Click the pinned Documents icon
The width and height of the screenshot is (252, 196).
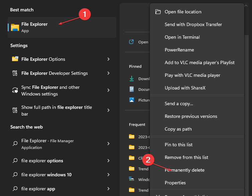pyautogui.click(x=132, y=89)
